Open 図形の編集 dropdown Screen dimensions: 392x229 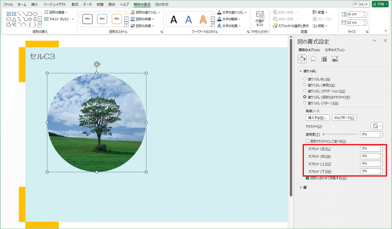(56, 12)
